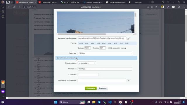Open new browser tab with plus button
This screenshot has height=105, width=187.
tap(153, 2)
